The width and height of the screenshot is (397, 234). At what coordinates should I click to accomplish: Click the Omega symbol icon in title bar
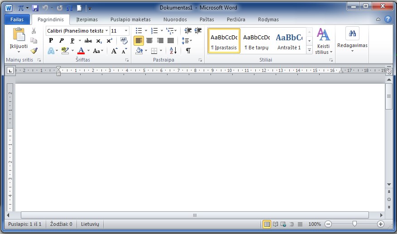coord(69,8)
